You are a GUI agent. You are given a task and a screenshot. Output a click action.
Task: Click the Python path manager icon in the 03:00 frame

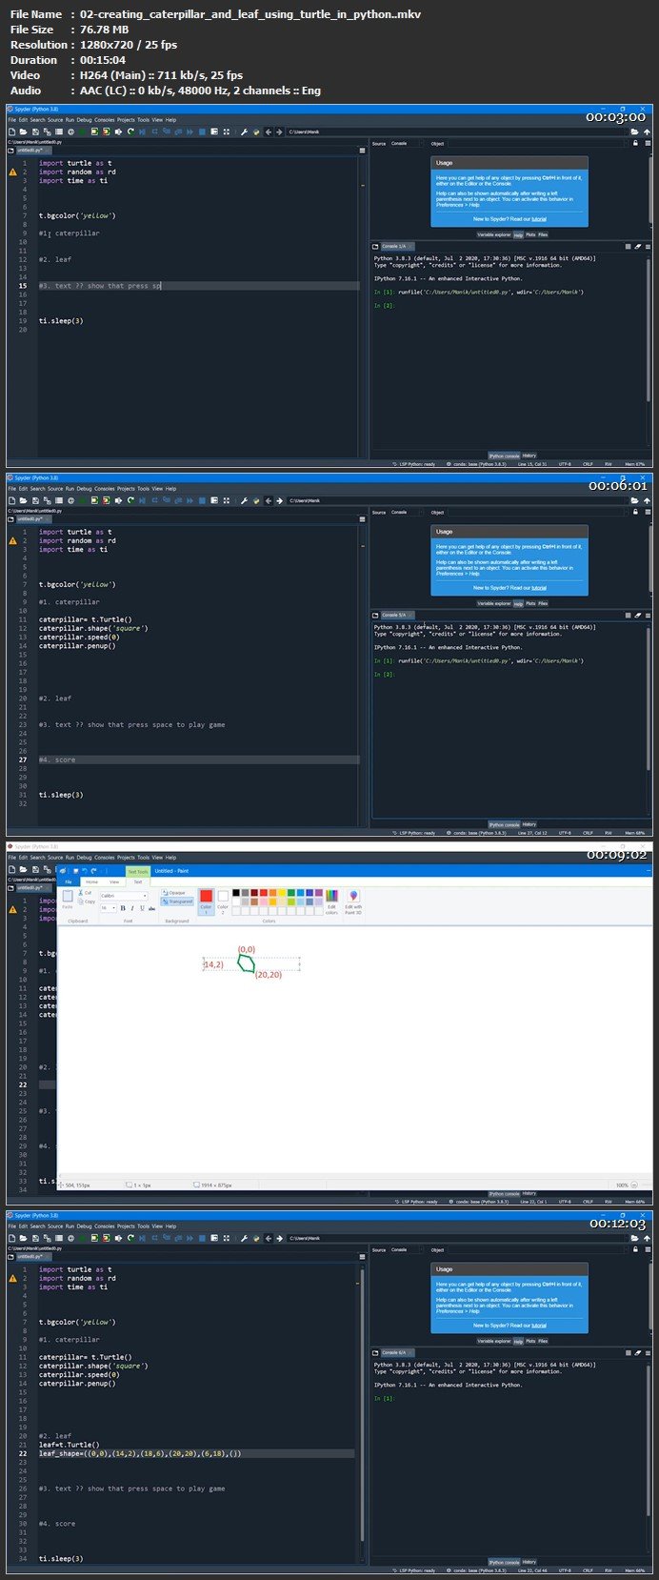[x=256, y=132]
